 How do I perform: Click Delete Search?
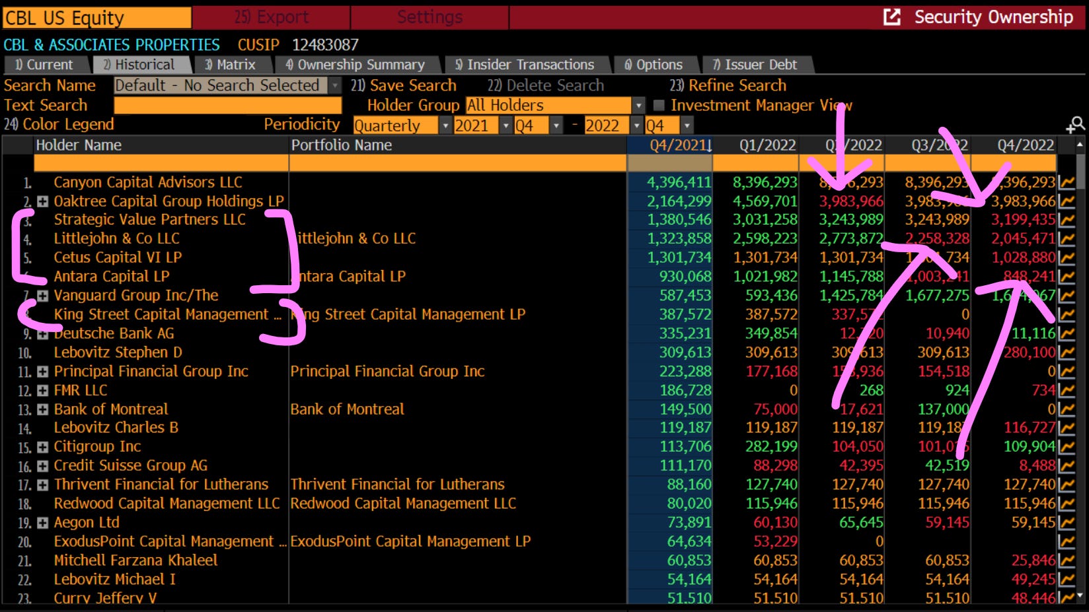point(546,85)
